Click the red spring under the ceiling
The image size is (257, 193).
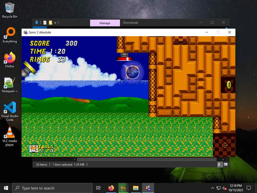(124, 57)
